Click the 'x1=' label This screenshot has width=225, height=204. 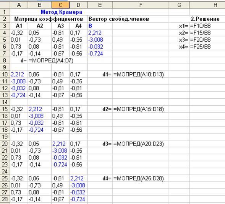pos(183,26)
